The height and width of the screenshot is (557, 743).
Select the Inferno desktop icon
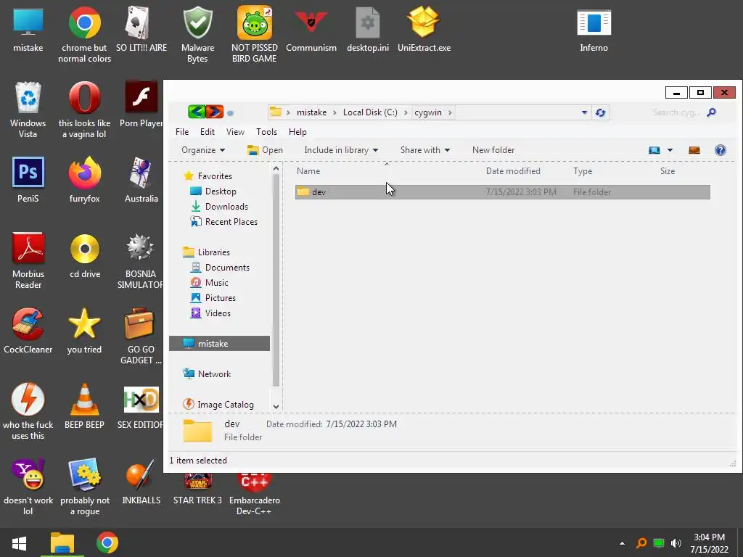click(x=594, y=29)
